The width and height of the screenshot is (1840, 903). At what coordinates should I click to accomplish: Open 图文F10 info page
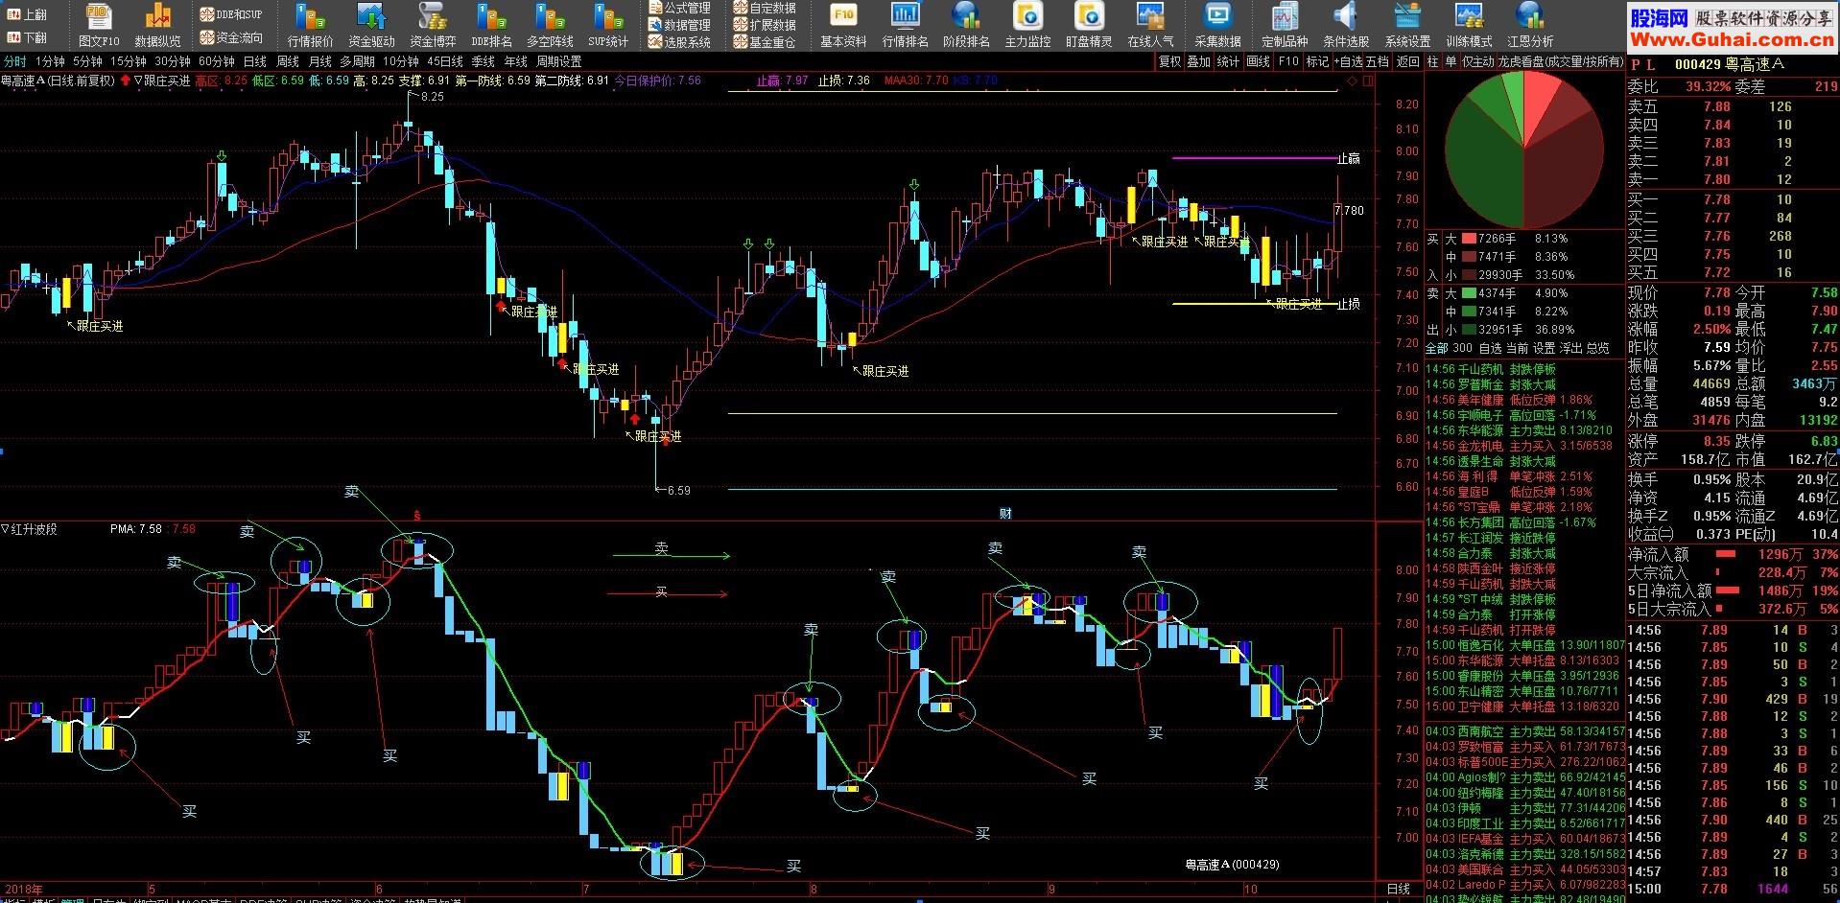coord(99,25)
